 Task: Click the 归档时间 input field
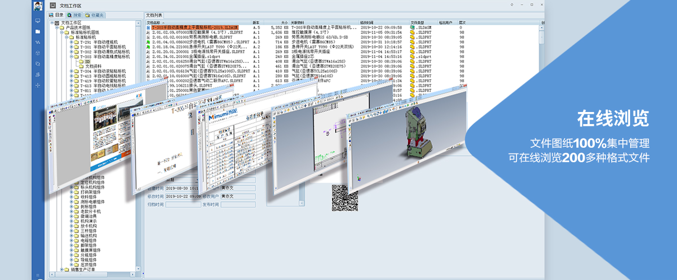tap(183, 205)
